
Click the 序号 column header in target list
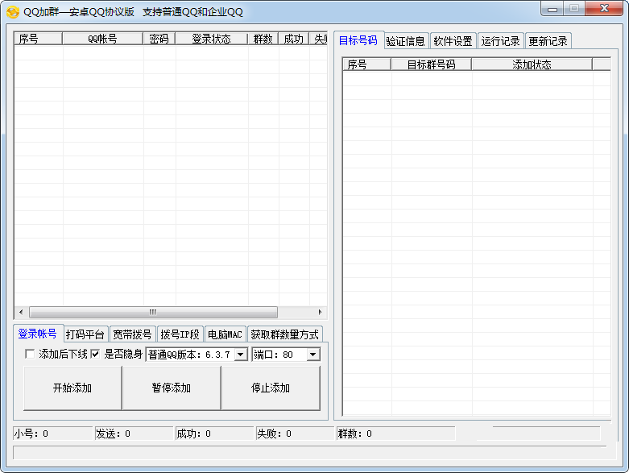click(x=366, y=64)
